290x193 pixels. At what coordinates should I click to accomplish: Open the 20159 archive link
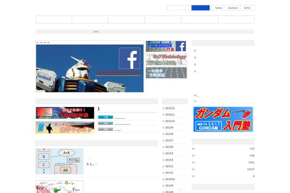pos(169,127)
